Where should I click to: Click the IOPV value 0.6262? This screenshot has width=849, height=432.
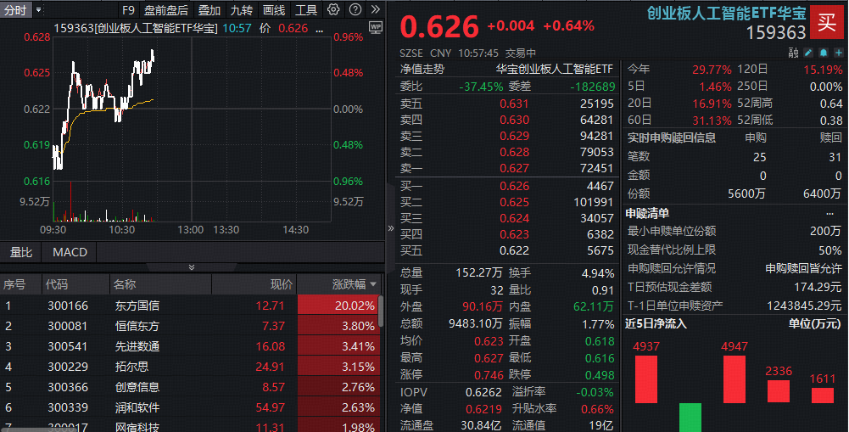pyautogui.click(x=483, y=392)
